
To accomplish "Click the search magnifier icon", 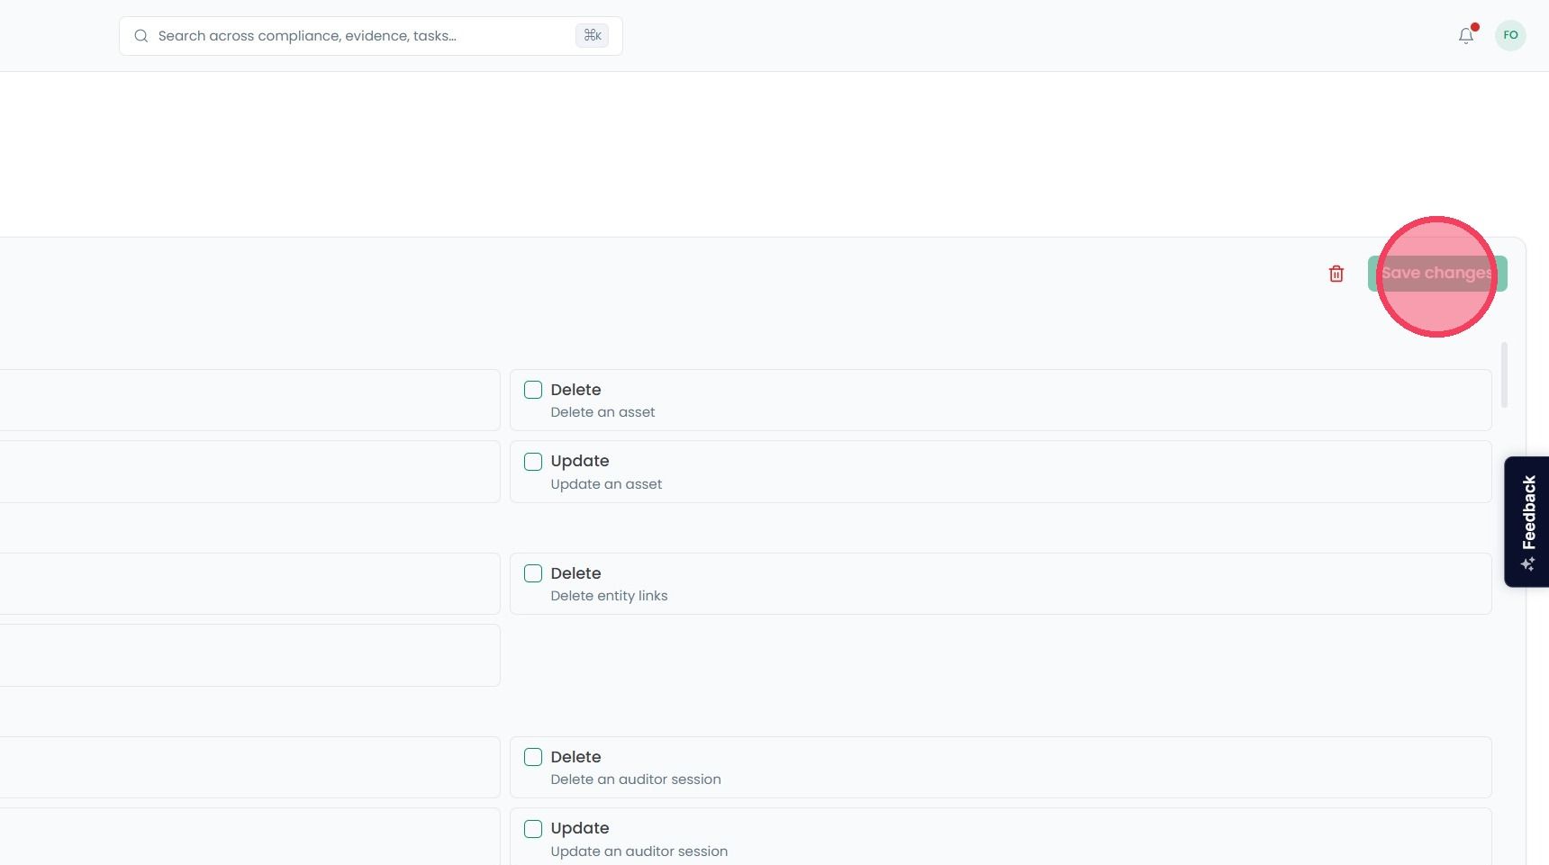I will (141, 36).
